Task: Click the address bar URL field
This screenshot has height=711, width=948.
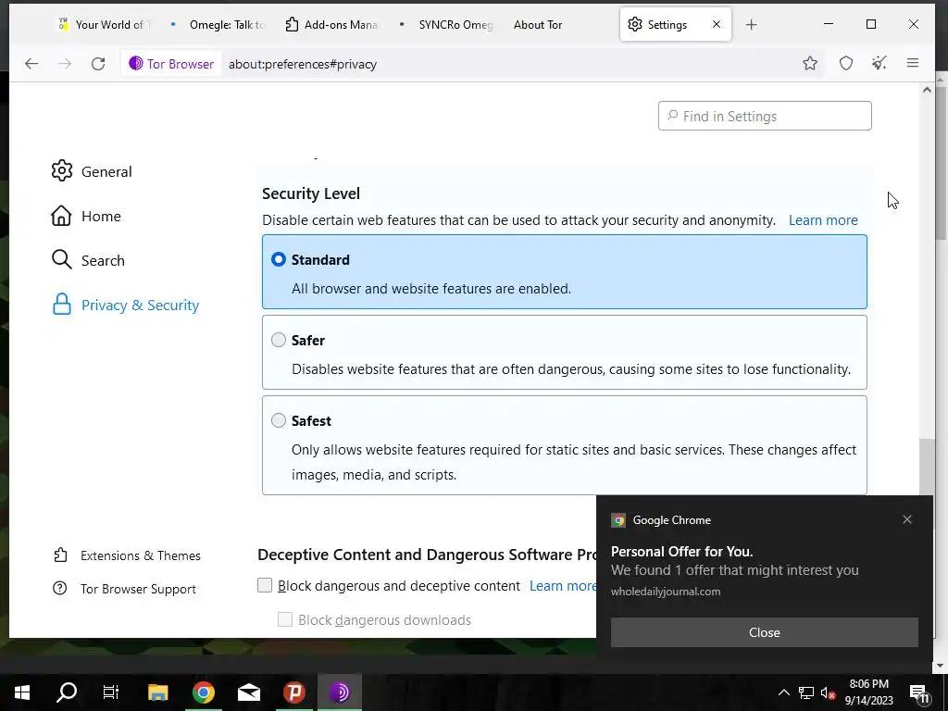Action: coord(508,64)
